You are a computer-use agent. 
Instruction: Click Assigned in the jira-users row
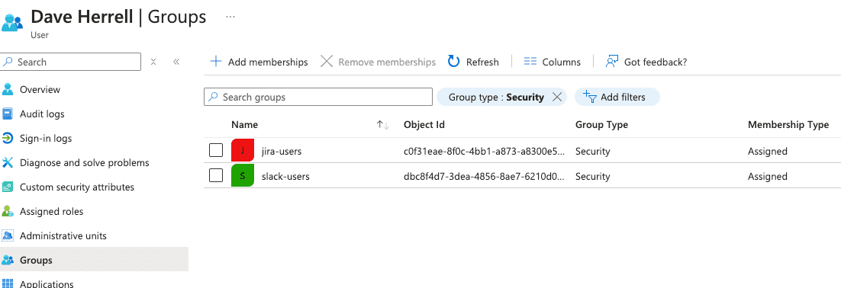[768, 152]
